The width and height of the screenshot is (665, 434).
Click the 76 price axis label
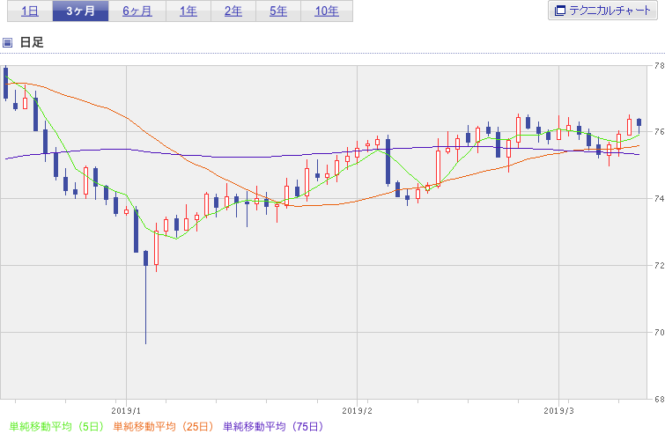click(x=659, y=132)
